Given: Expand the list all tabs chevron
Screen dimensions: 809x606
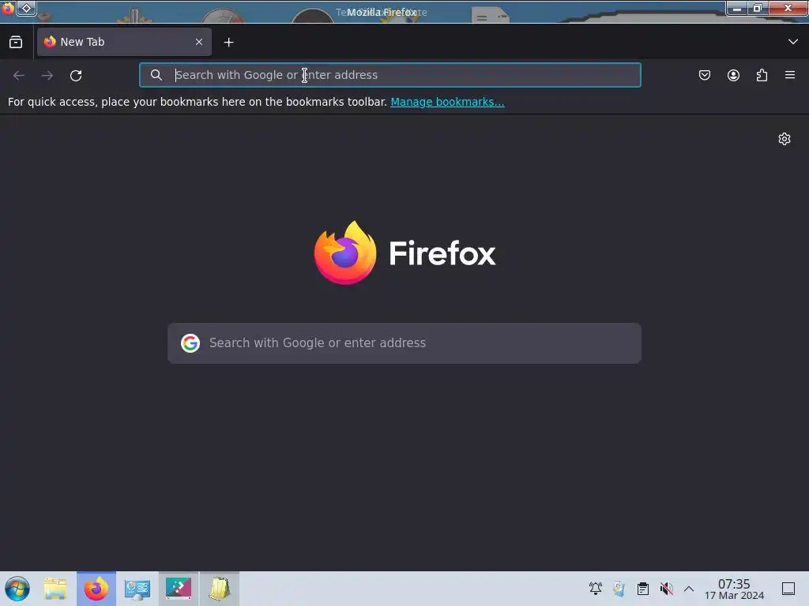Looking at the screenshot, I should (x=793, y=42).
